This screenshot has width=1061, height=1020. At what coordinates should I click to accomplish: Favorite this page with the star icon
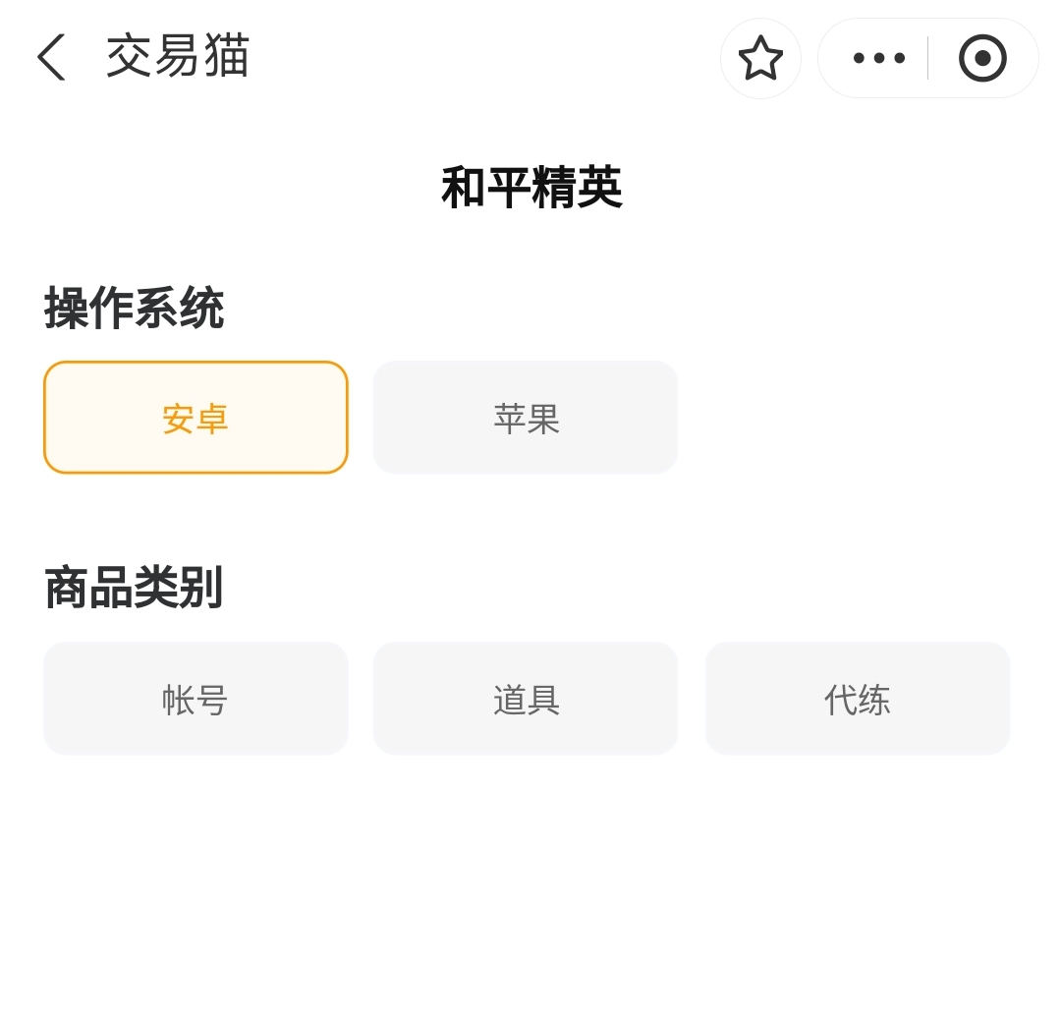pos(760,58)
